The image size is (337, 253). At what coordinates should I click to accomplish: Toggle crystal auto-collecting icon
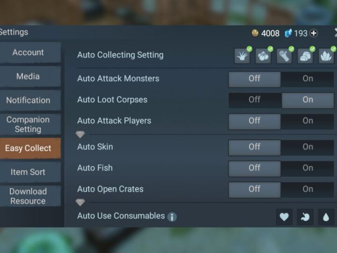[x=326, y=56]
